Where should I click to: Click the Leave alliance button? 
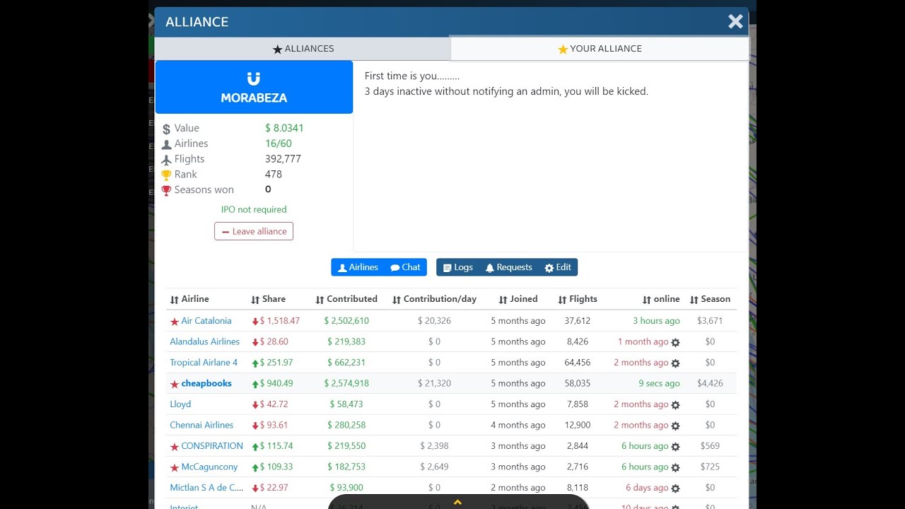coord(254,231)
